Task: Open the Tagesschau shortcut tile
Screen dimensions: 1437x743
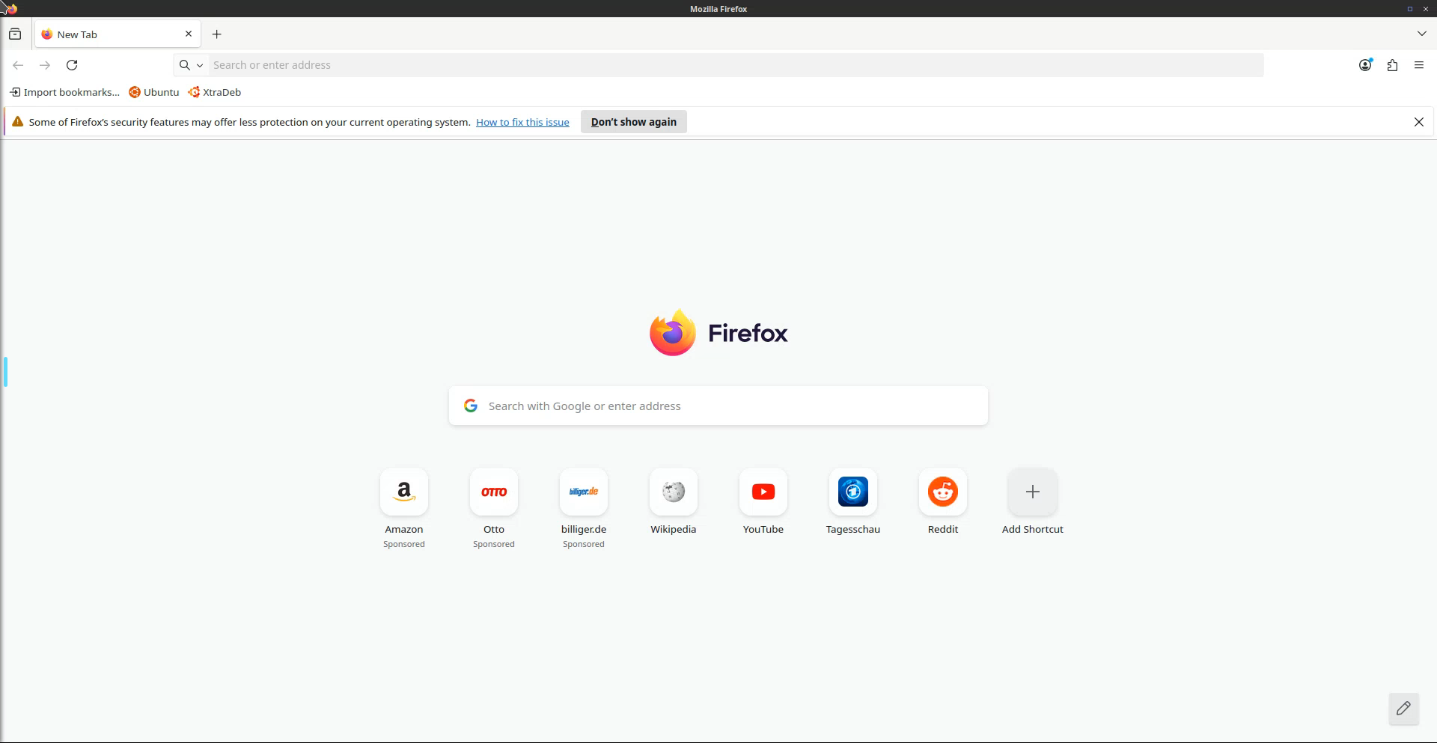Action: [853, 492]
